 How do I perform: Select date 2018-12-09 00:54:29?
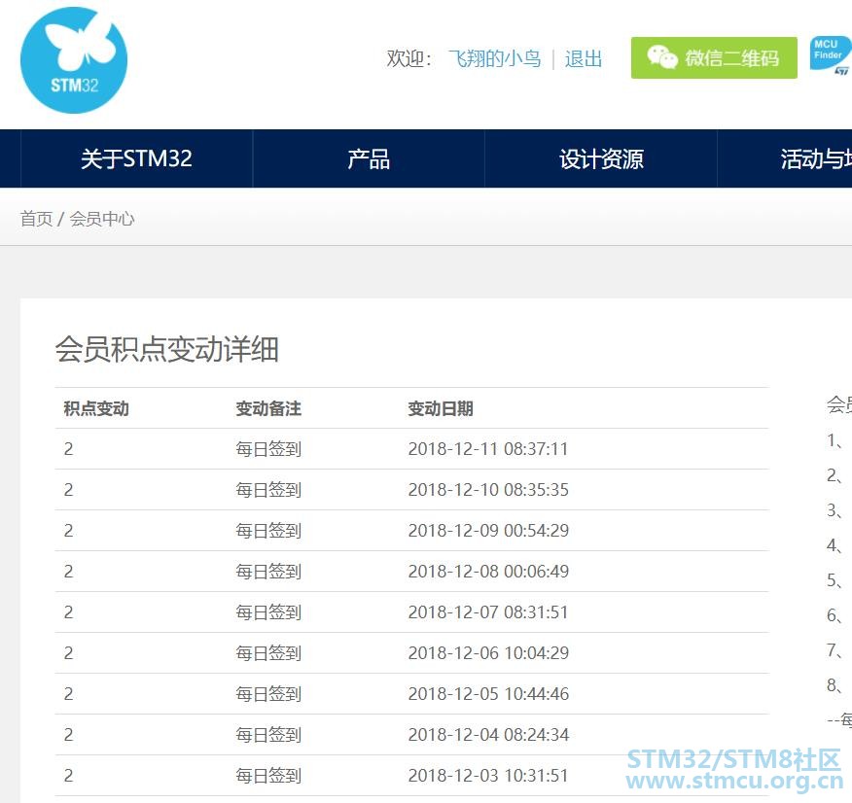coord(488,531)
